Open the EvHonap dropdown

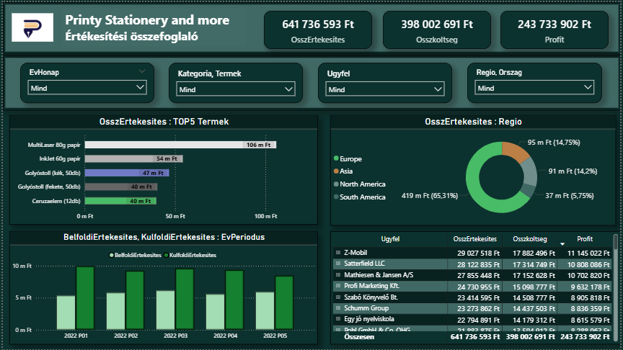point(87,88)
